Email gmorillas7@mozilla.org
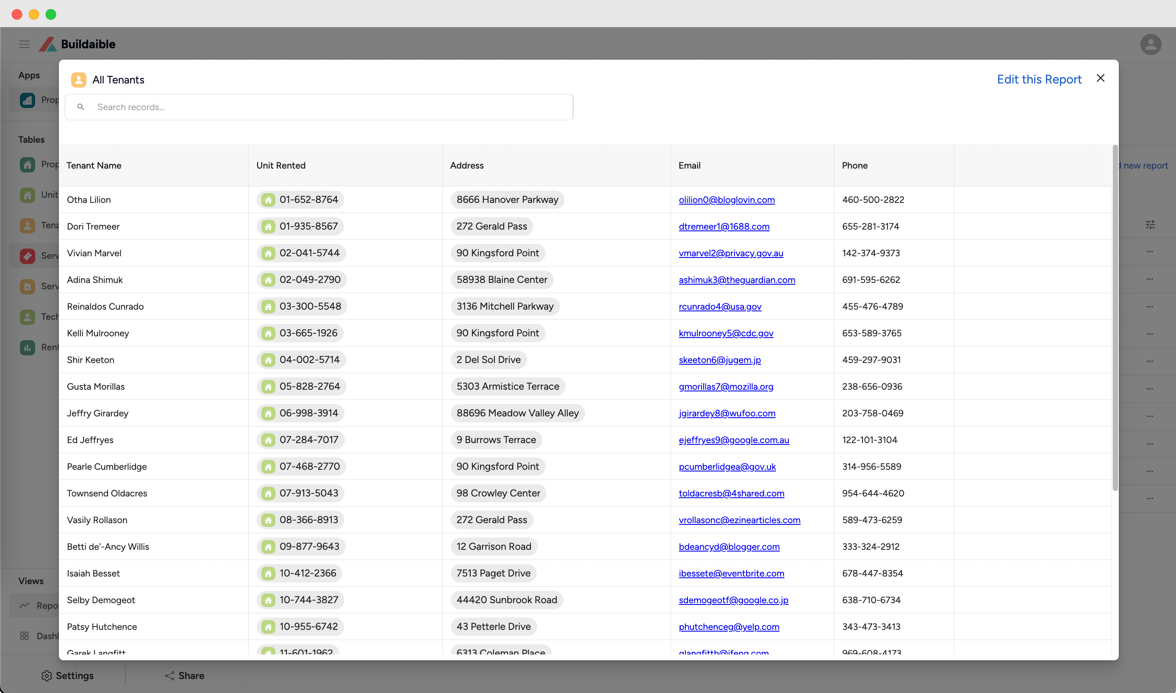 [x=726, y=386]
